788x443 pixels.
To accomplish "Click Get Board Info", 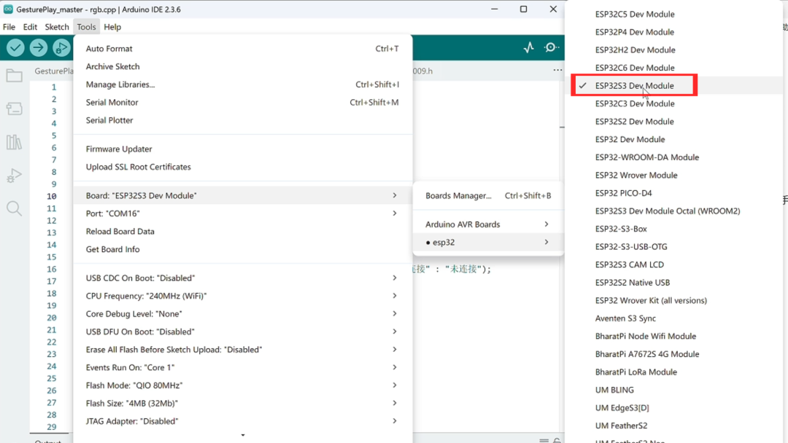I will 243,249.
